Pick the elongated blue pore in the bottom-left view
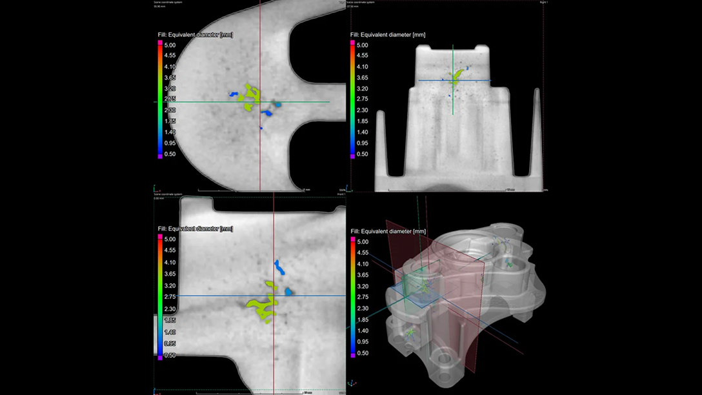702x395 pixels. coord(279,267)
